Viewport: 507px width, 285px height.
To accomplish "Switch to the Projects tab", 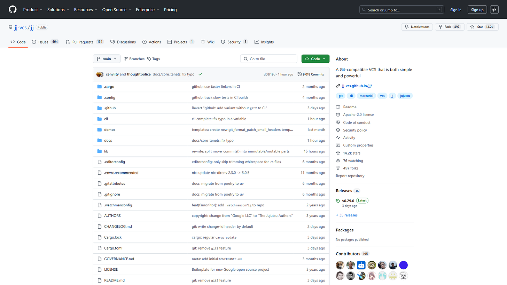I will pyautogui.click(x=181, y=42).
